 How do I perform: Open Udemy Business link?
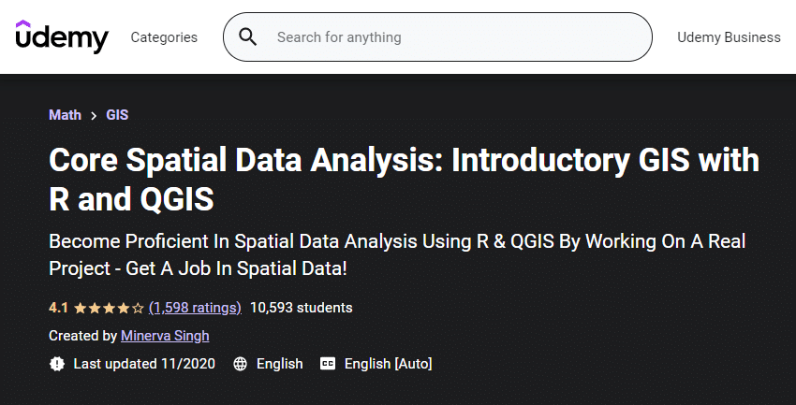[729, 37]
